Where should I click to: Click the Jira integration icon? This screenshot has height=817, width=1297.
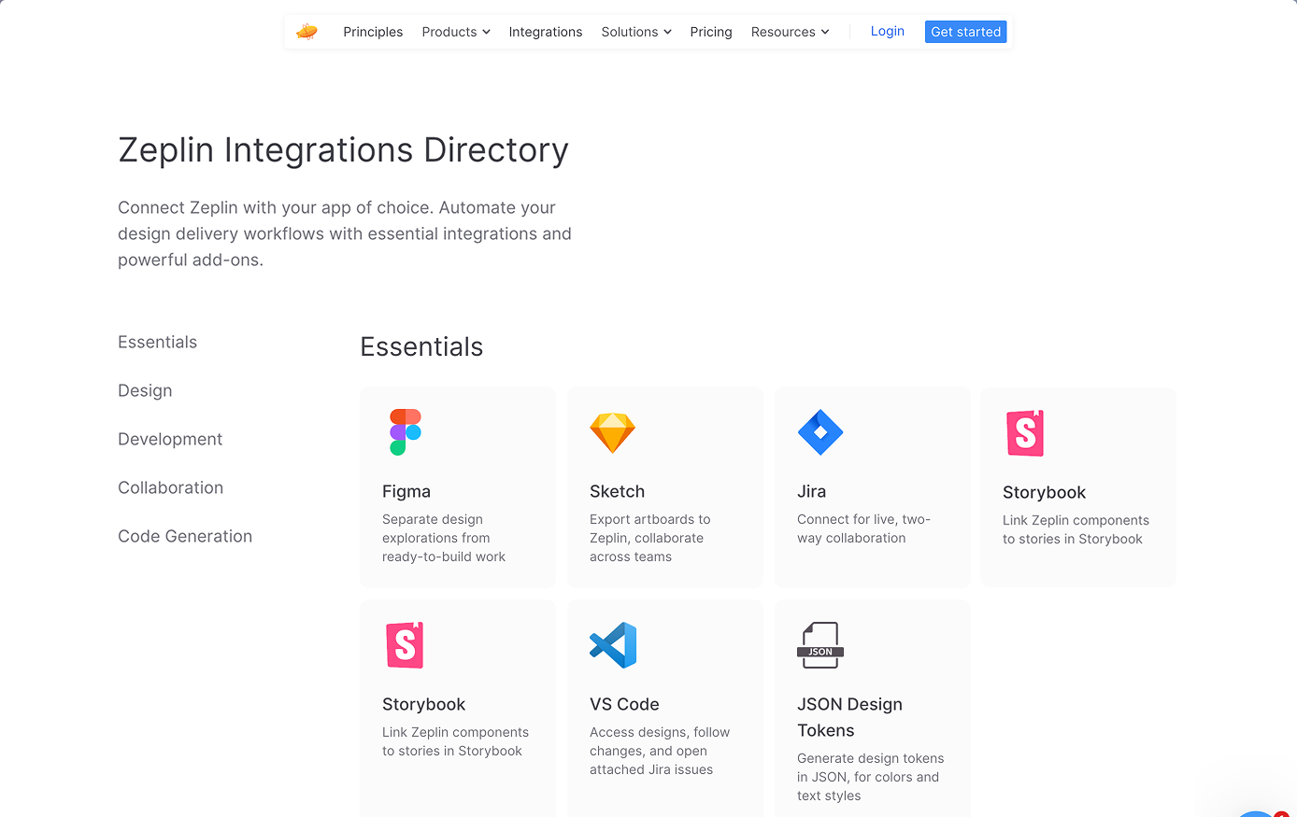(820, 431)
